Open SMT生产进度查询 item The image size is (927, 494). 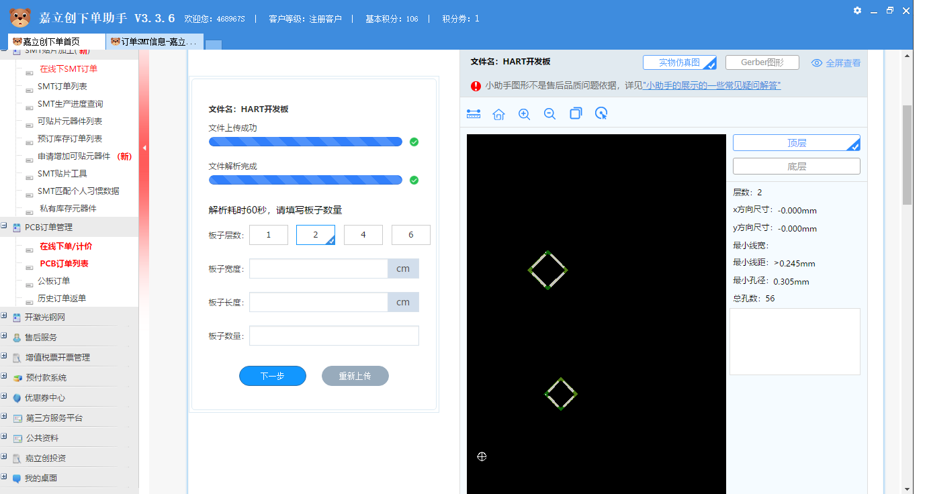click(71, 104)
